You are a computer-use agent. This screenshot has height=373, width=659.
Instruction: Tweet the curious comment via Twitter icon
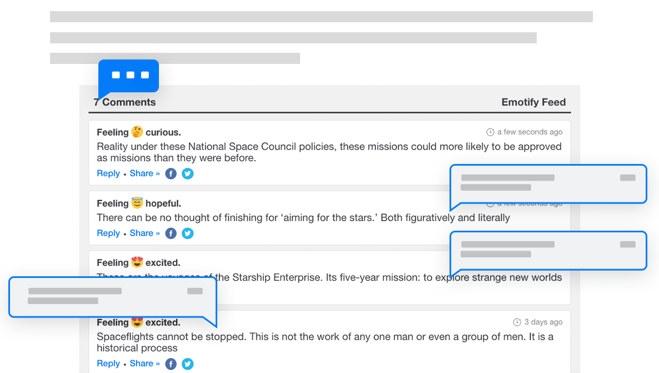pos(188,173)
